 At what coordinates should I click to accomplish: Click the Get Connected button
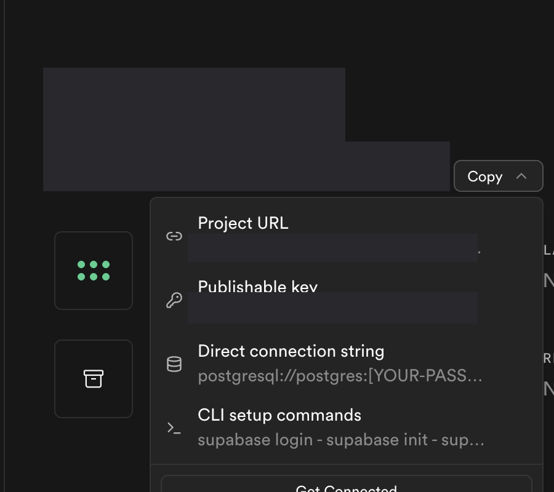coord(347,487)
